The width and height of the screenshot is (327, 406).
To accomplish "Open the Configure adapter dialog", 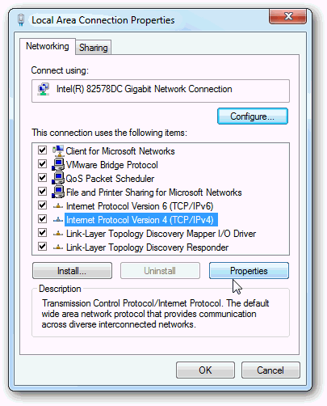I will pyautogui.click(x=253, y=116).
